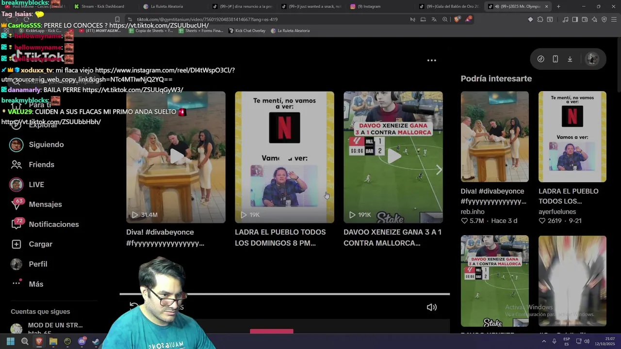Play the LADRA EL PUEBLO video

284,157
